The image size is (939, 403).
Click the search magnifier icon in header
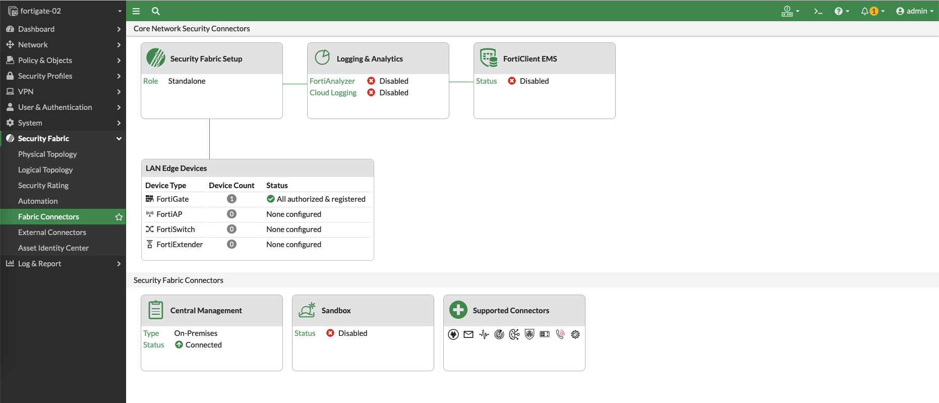pos(156,11)
